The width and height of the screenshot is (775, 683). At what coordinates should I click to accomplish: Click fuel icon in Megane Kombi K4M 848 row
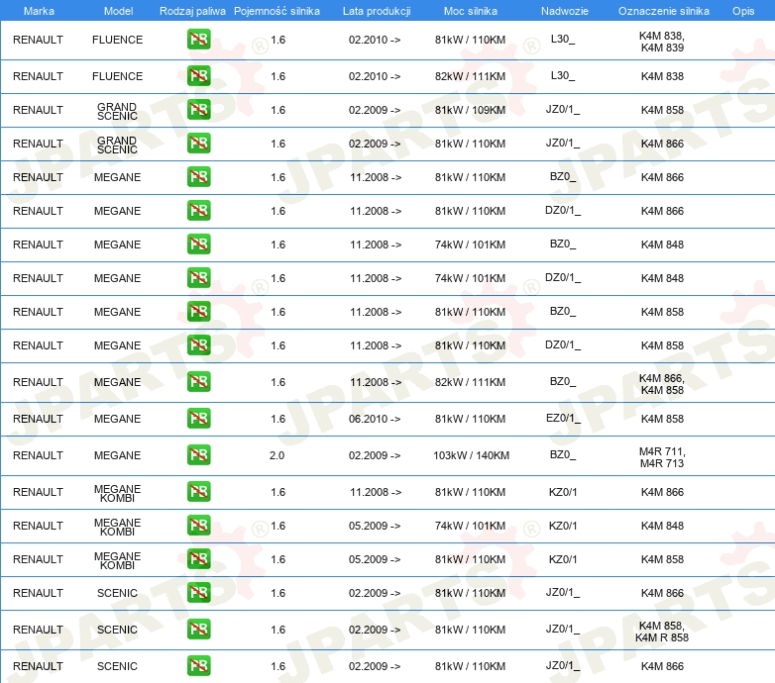pyautogui.click(x=198, y=526)
